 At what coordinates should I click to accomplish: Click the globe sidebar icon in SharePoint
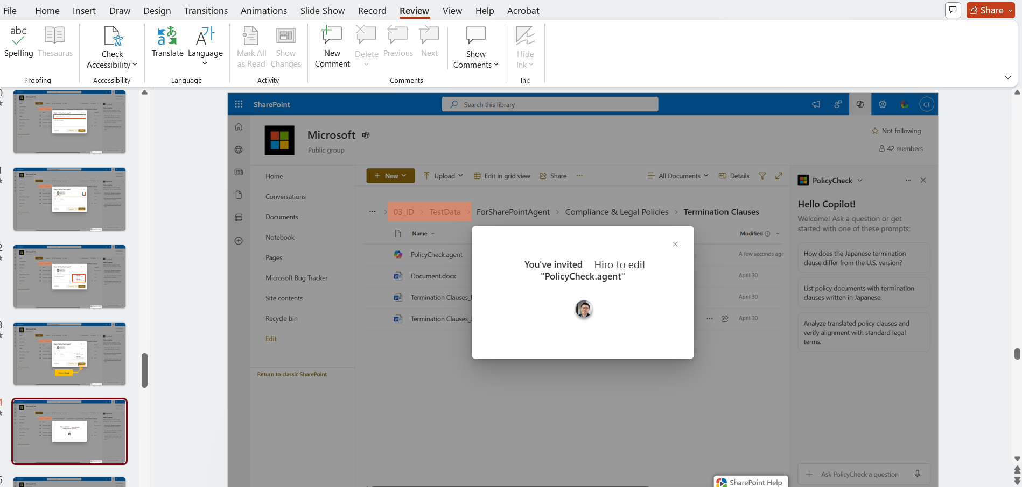click(239, 149)
